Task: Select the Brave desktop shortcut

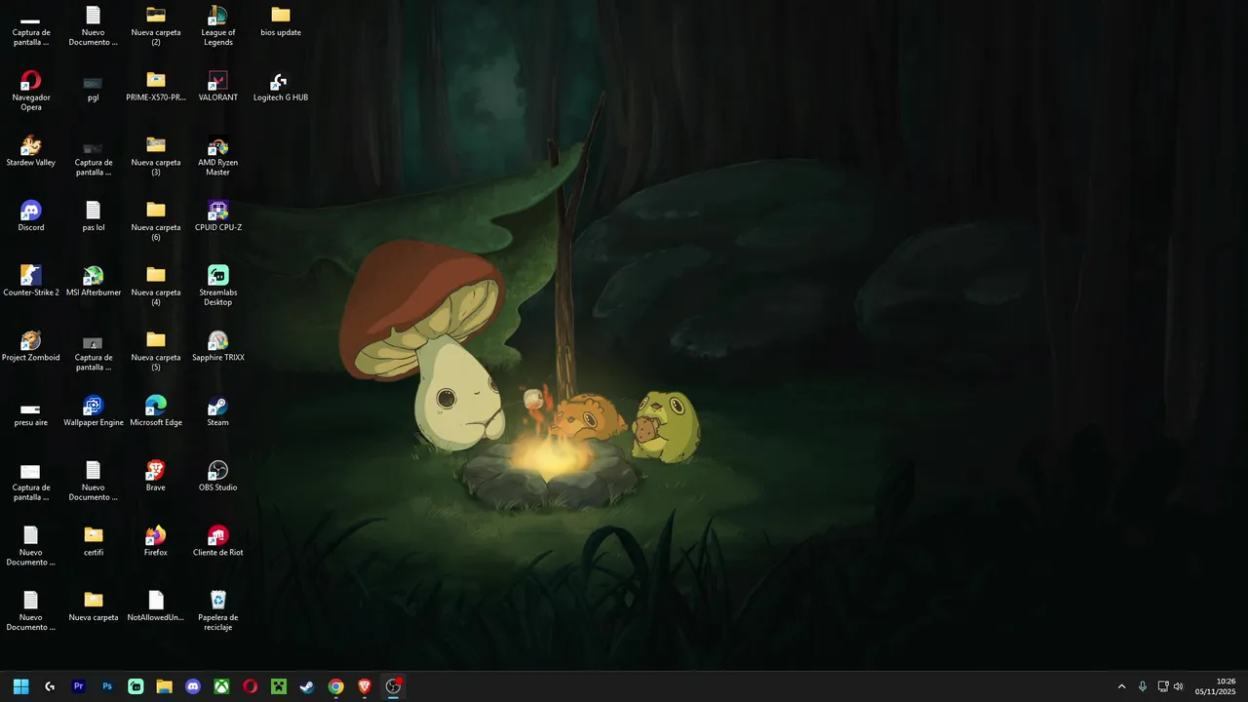Action: [x=156, y=476]
